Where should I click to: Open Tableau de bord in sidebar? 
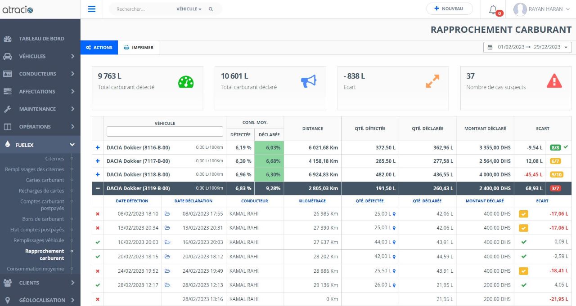click(41, 39)
